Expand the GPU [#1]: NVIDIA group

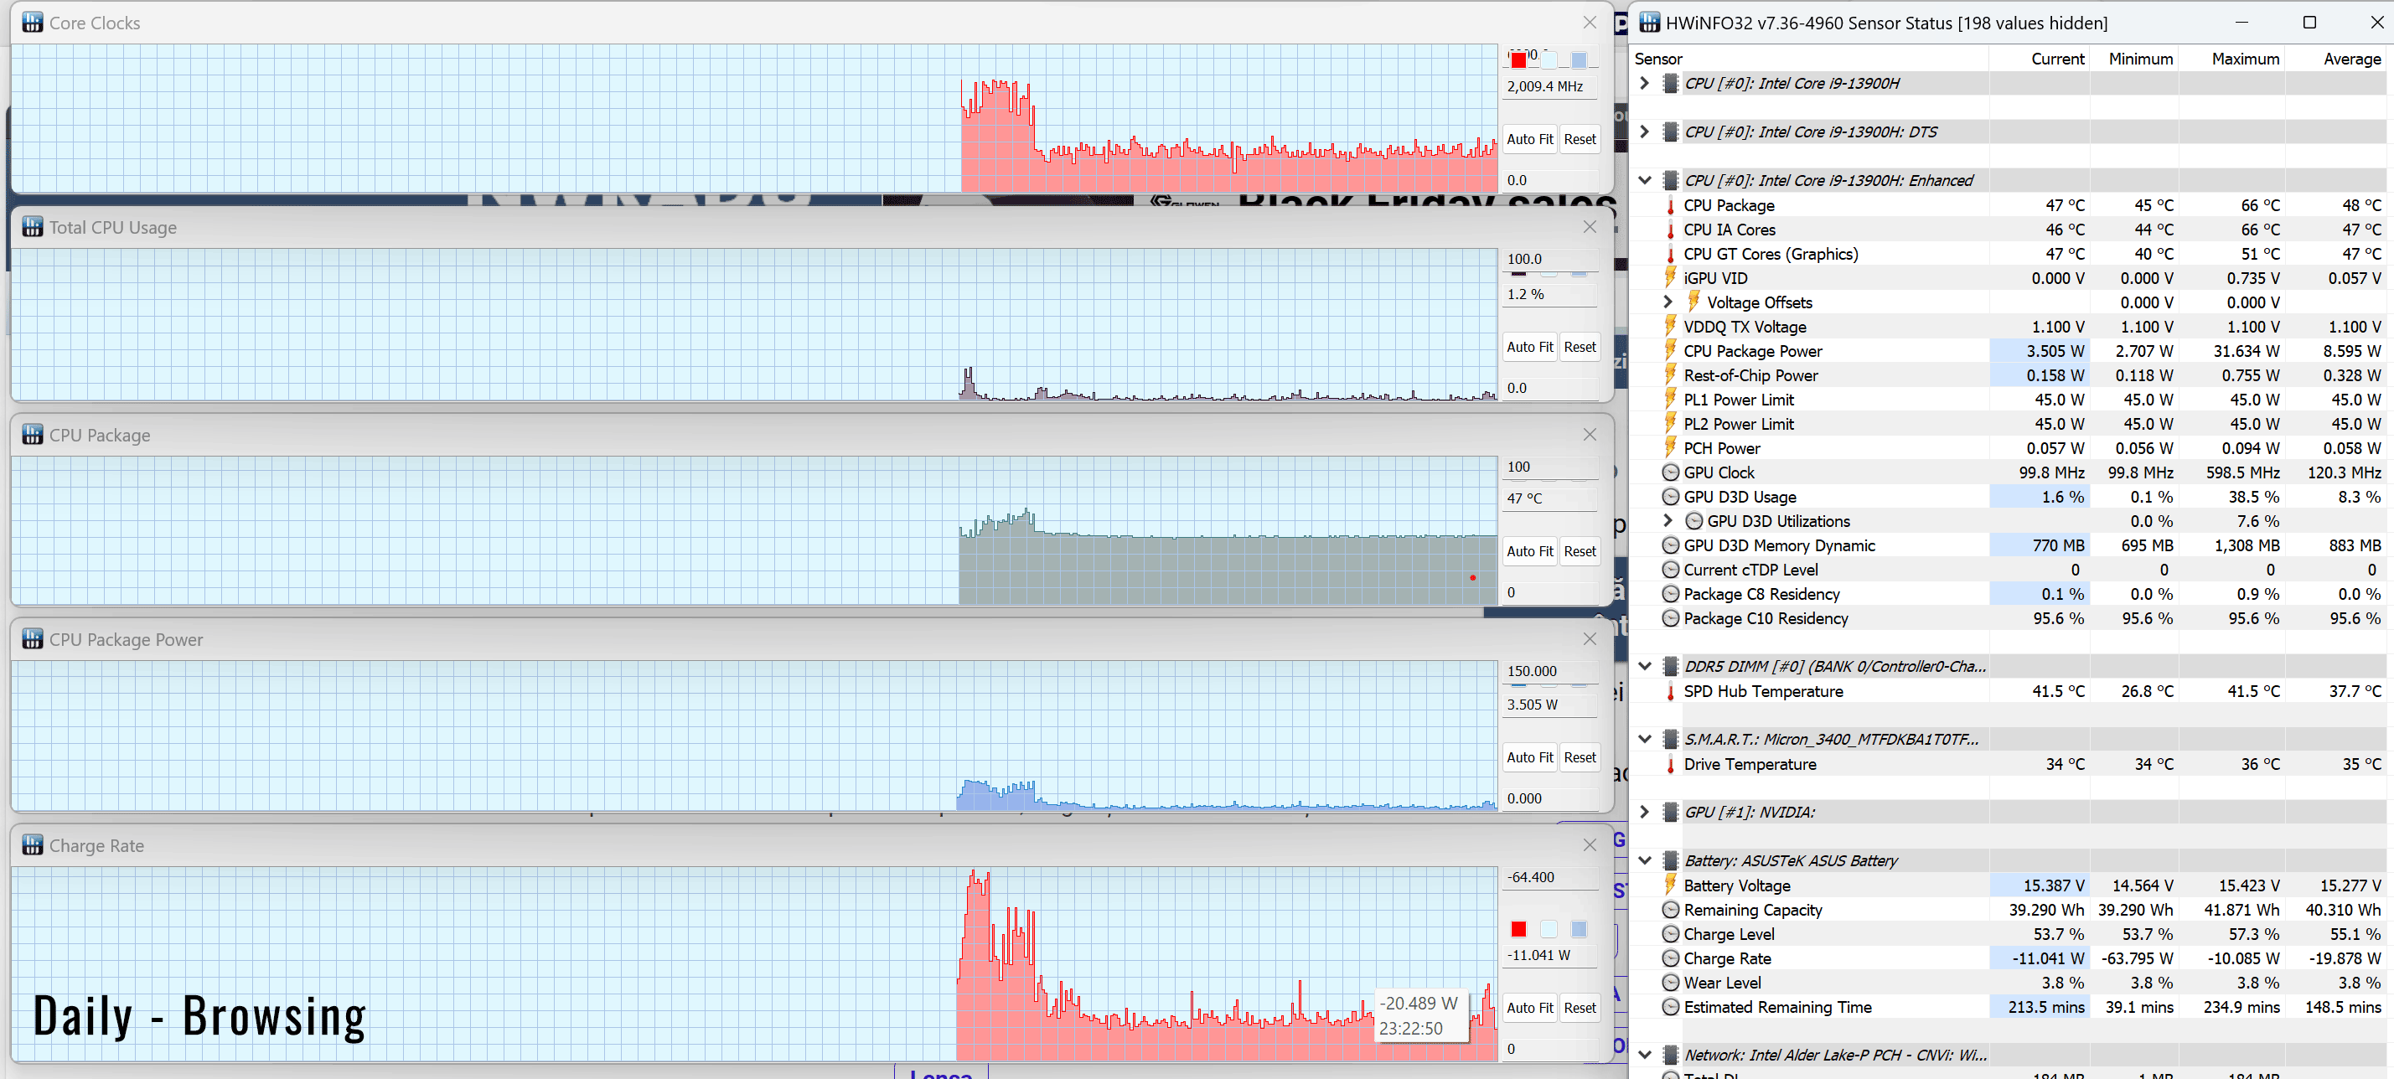[1645, 813]
